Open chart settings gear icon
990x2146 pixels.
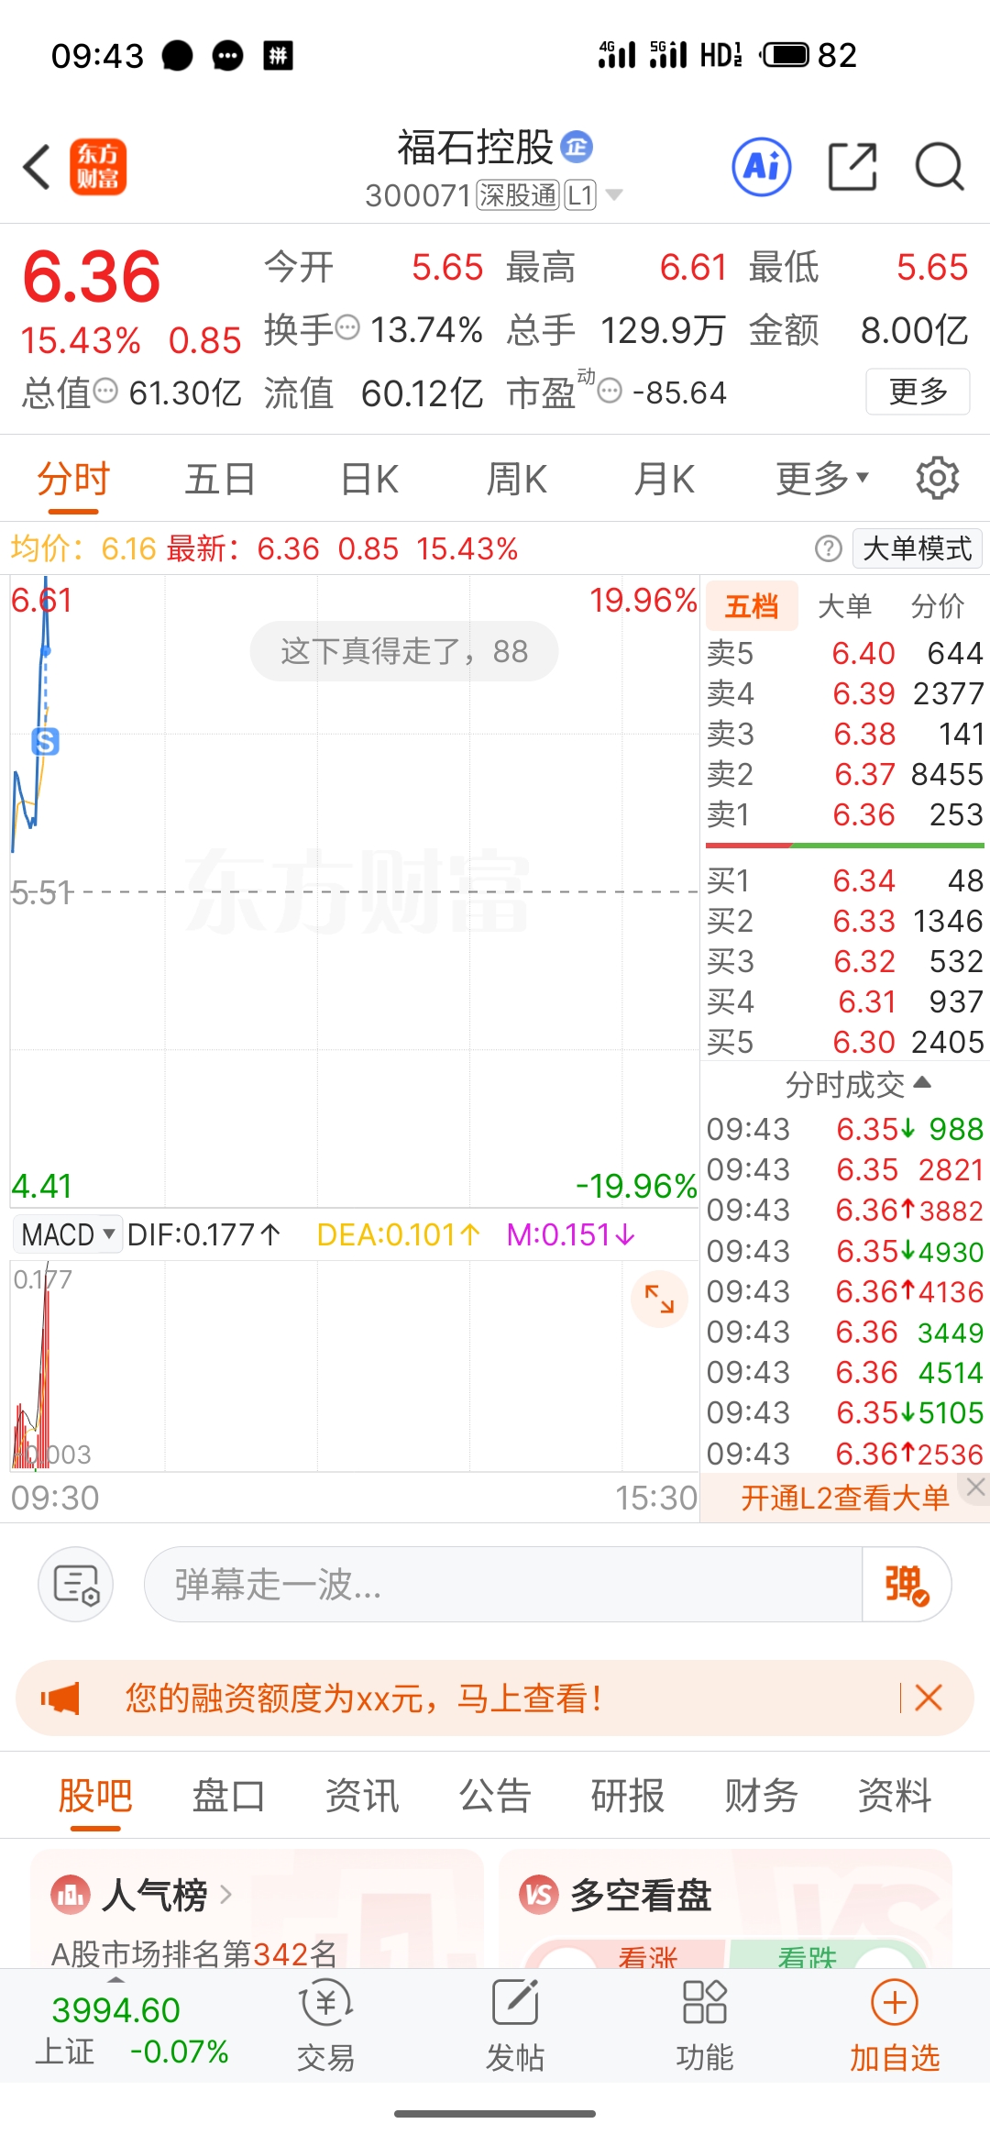click(x=937, y=478)
